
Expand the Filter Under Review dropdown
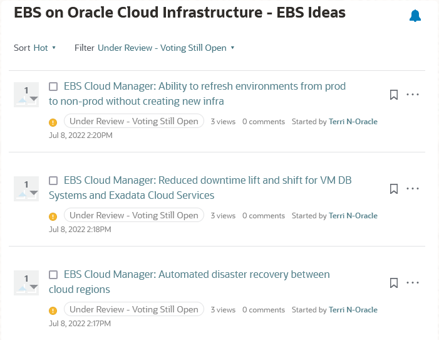(166, 48)
